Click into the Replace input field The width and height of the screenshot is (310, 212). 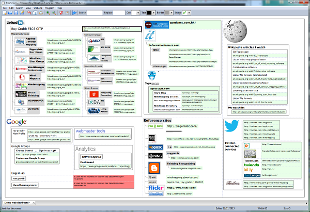pos(119,13)
